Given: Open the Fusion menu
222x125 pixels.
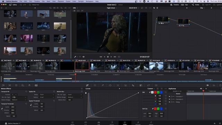Looking at the screenshot, I should click(68, 1).
